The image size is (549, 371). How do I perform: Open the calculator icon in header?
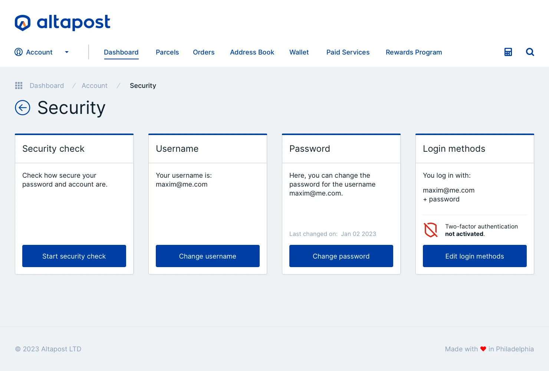pos(508,52)
